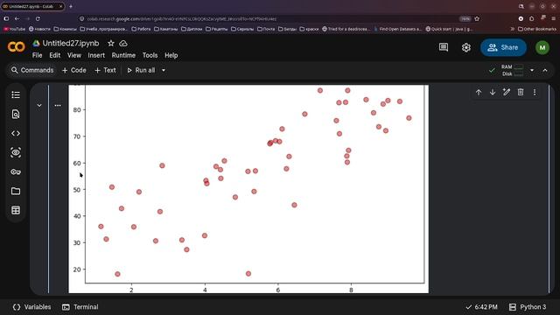Open the Tools menu

coord(150,55)
